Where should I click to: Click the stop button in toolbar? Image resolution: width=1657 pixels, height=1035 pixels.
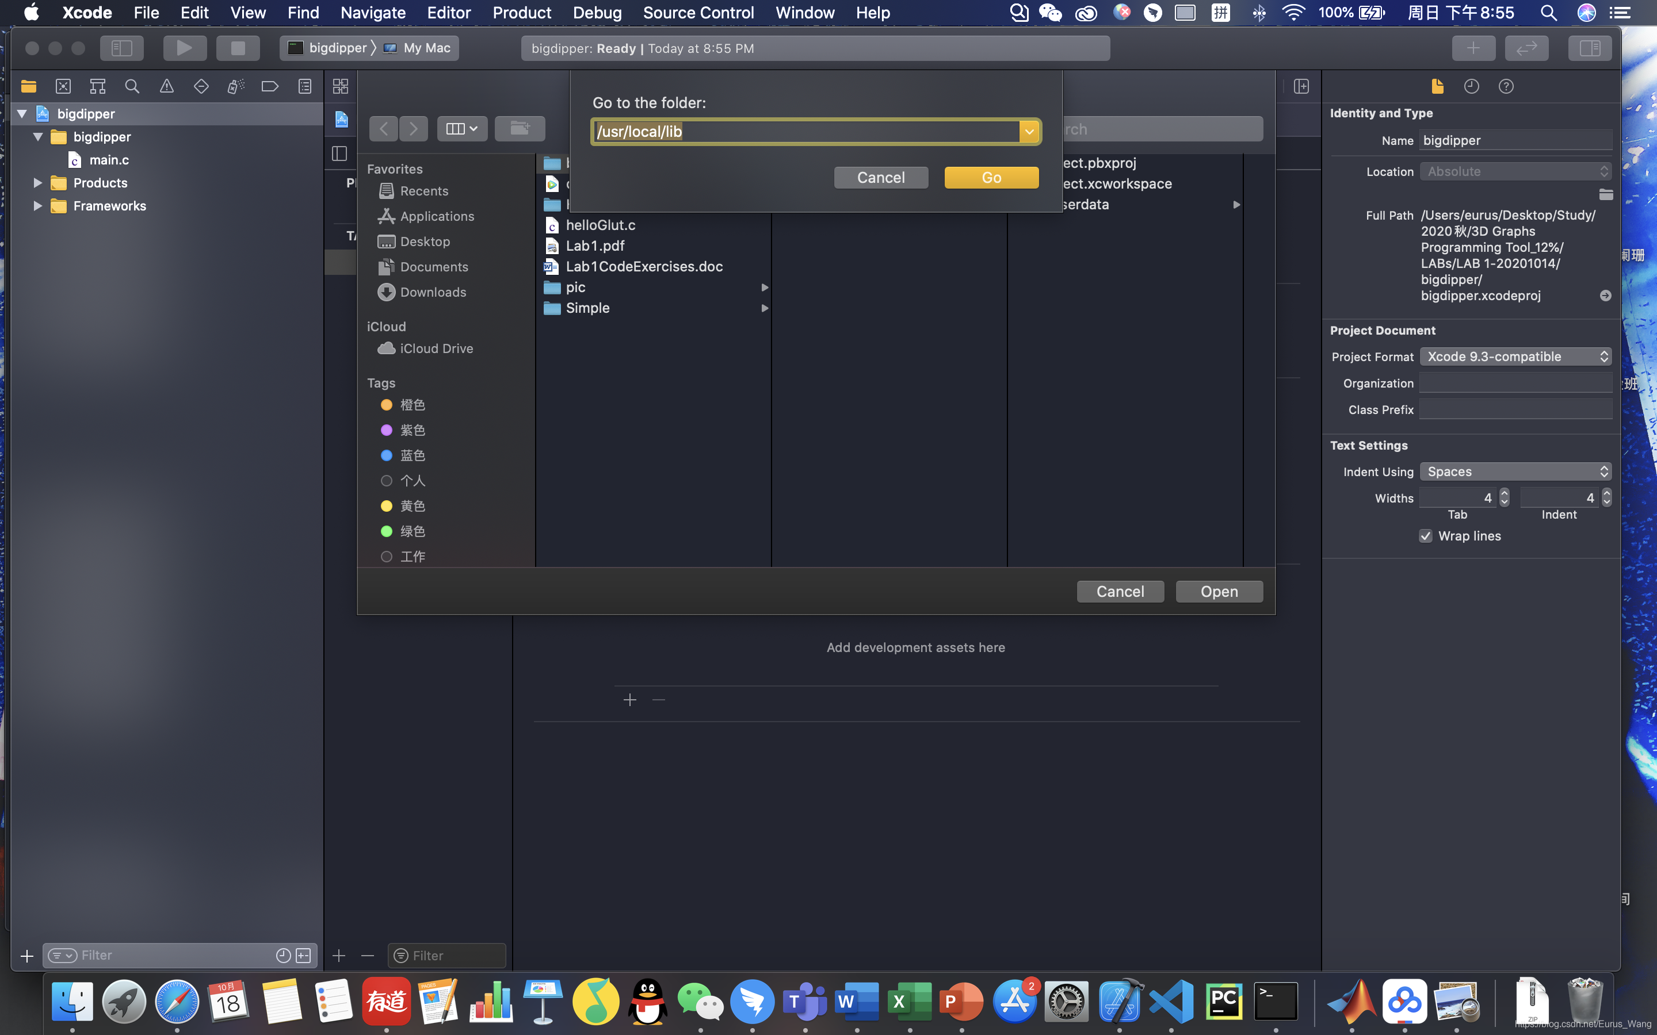pos(238,48)
